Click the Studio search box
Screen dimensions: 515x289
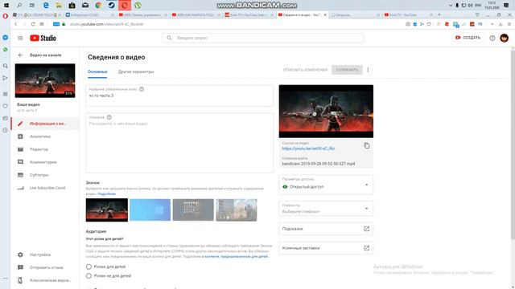pos(263,38)
